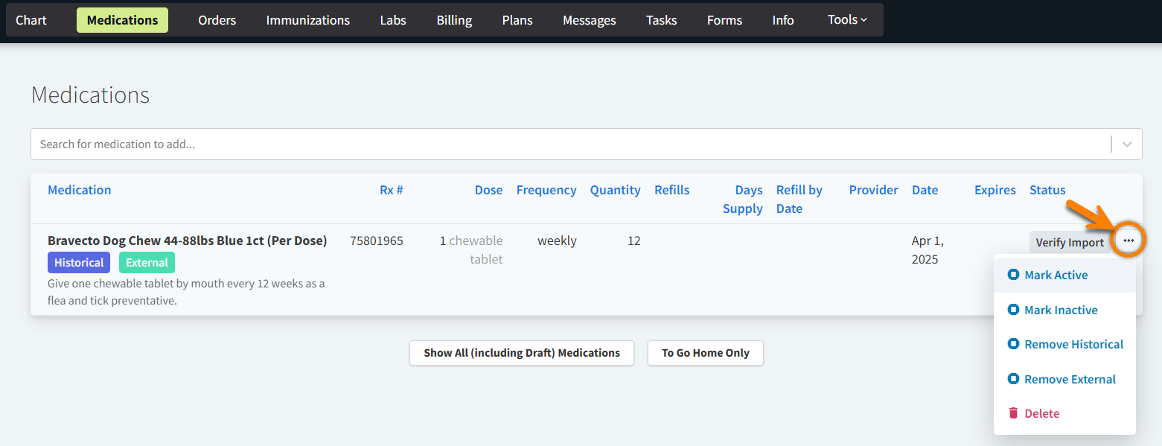Viewport: 1162px width, 446px height.
Task: Click Remove Historical menu option
Action: [x=1073, y=344]
